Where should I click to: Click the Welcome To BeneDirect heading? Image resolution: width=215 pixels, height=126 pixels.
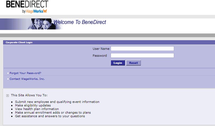[80, 22]
